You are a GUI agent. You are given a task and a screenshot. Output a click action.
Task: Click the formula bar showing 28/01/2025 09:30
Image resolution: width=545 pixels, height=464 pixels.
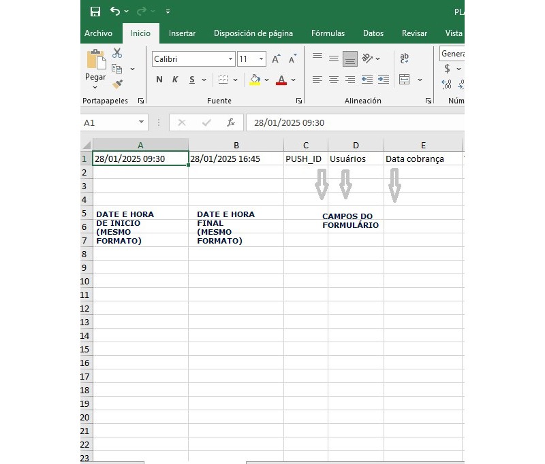click(x=355, y=122)
